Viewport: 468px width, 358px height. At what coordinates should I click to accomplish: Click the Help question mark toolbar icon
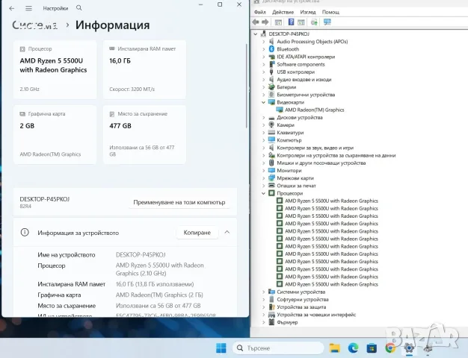pyautogui.click(x=291, y=22)
